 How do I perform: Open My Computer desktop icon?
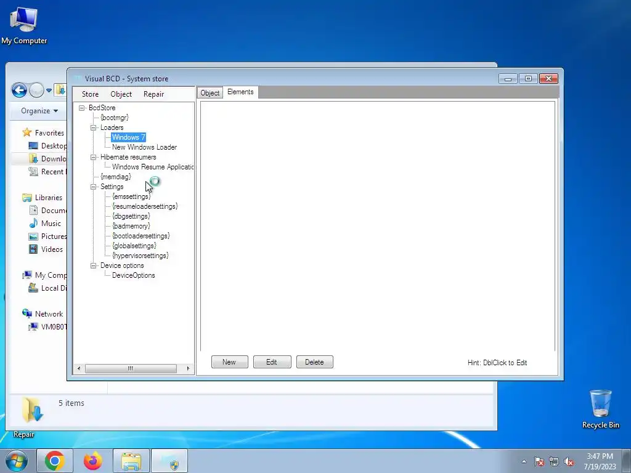point(24,25)
